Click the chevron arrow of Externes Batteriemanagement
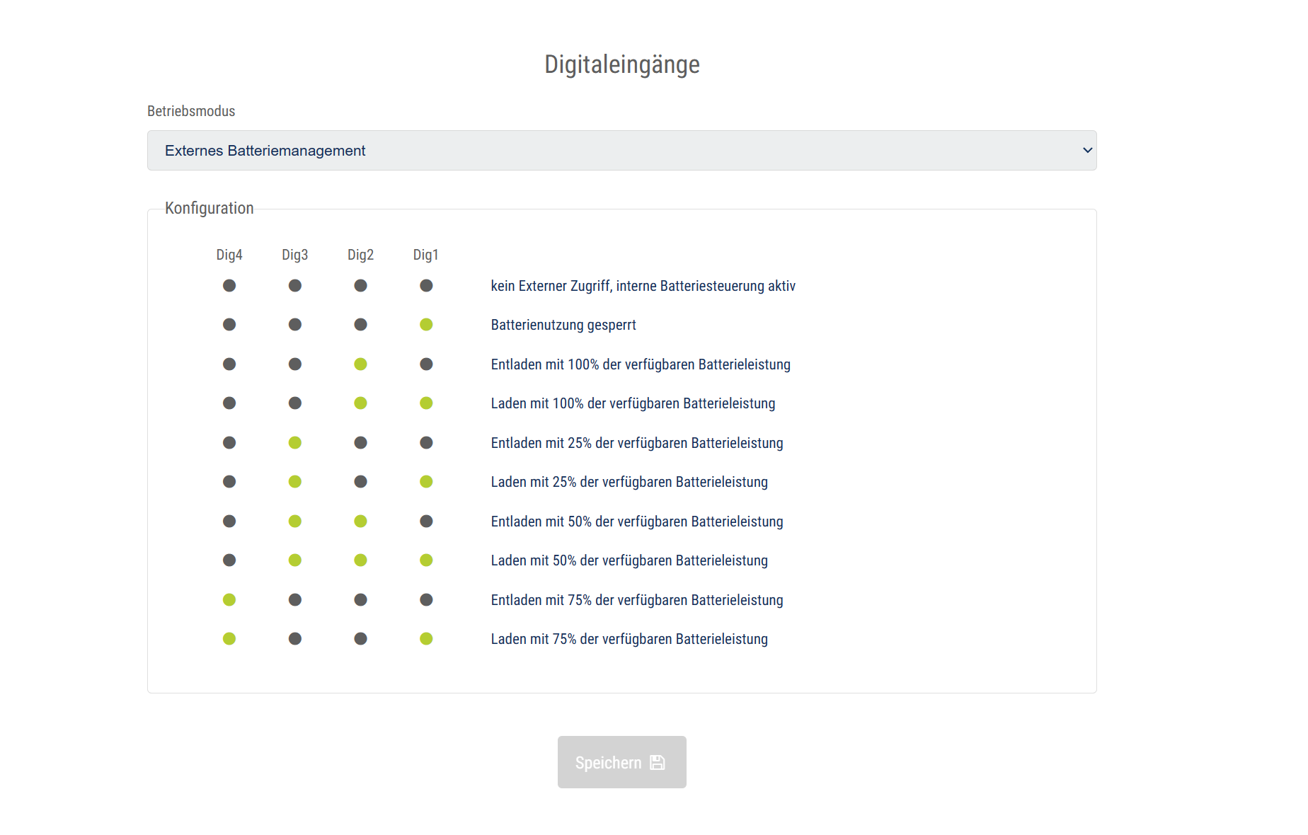 click(1087, 150)
